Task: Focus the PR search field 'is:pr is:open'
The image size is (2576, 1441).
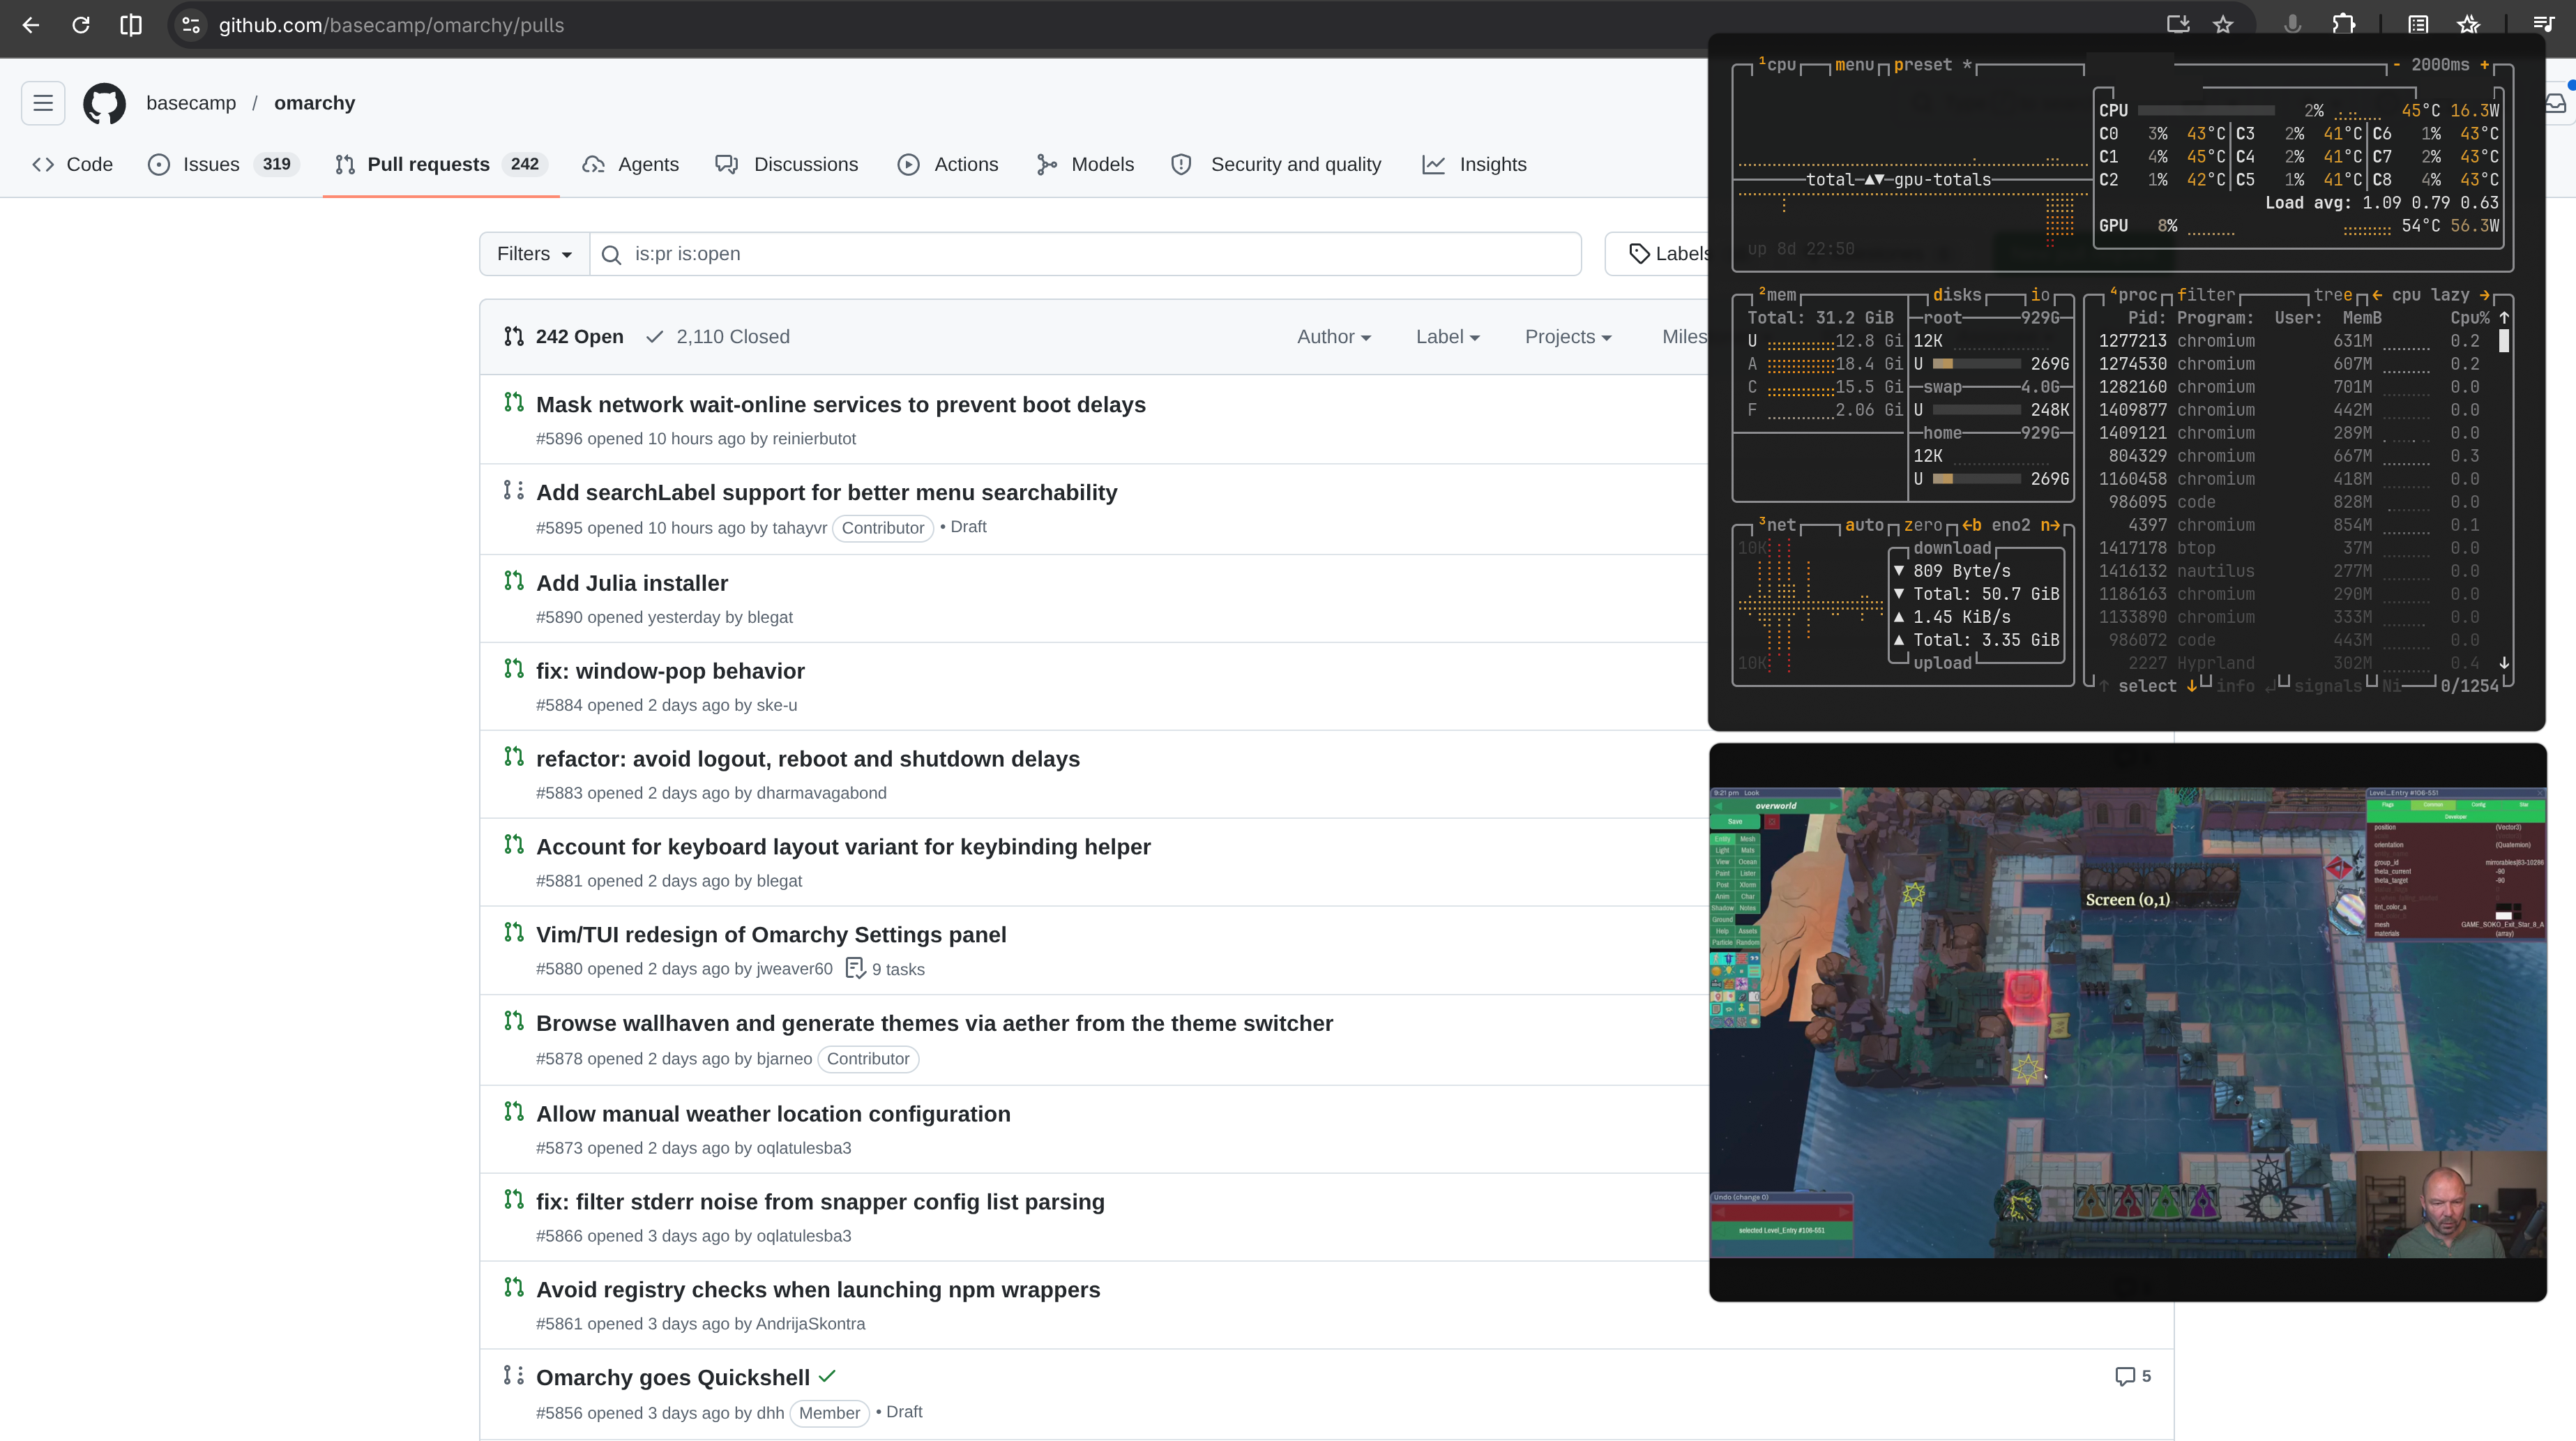Action: [x=1086, y=254]
